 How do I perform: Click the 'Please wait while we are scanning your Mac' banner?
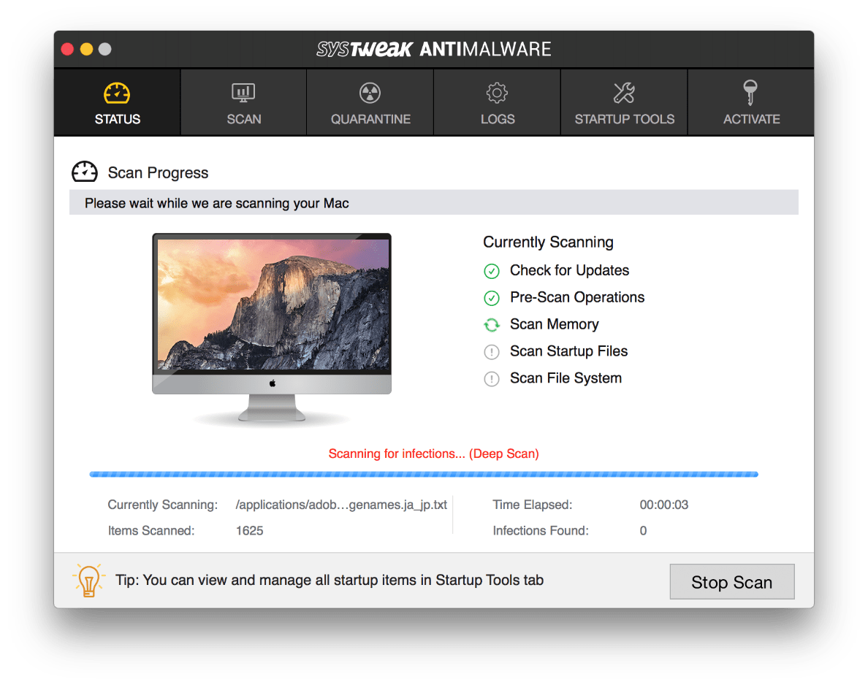pyautogui.click(x=433, y=202)
